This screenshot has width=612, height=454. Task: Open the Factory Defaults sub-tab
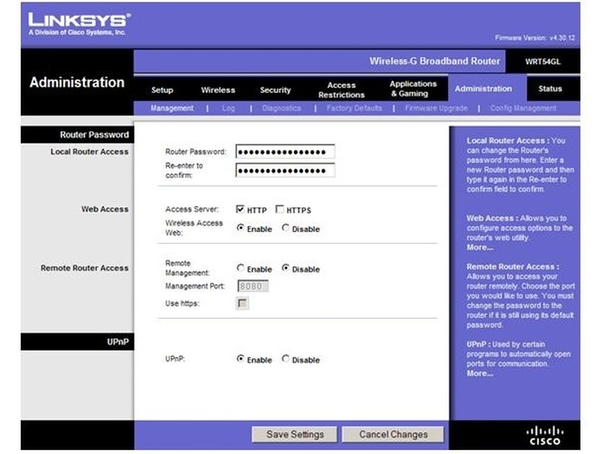coord(354,108)
